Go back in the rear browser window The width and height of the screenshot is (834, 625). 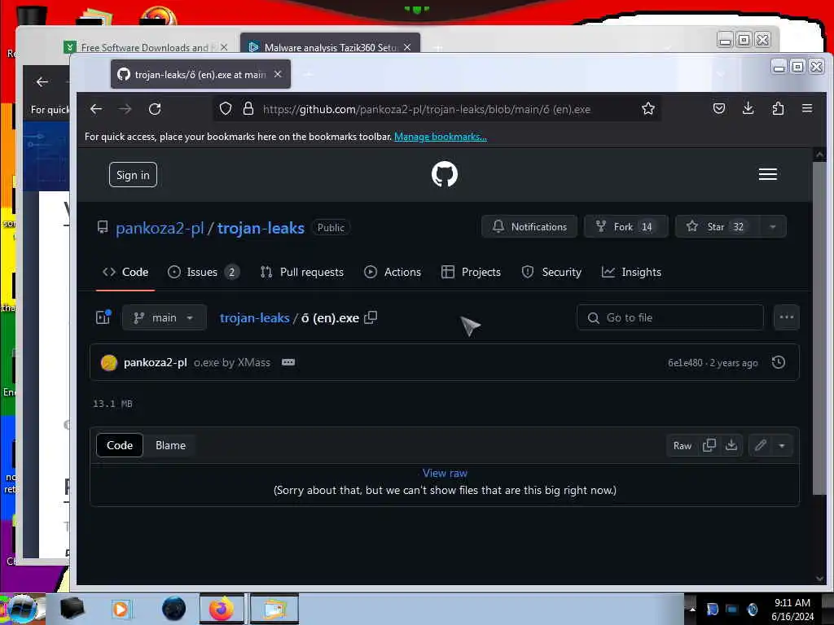[x=42, y=82]
